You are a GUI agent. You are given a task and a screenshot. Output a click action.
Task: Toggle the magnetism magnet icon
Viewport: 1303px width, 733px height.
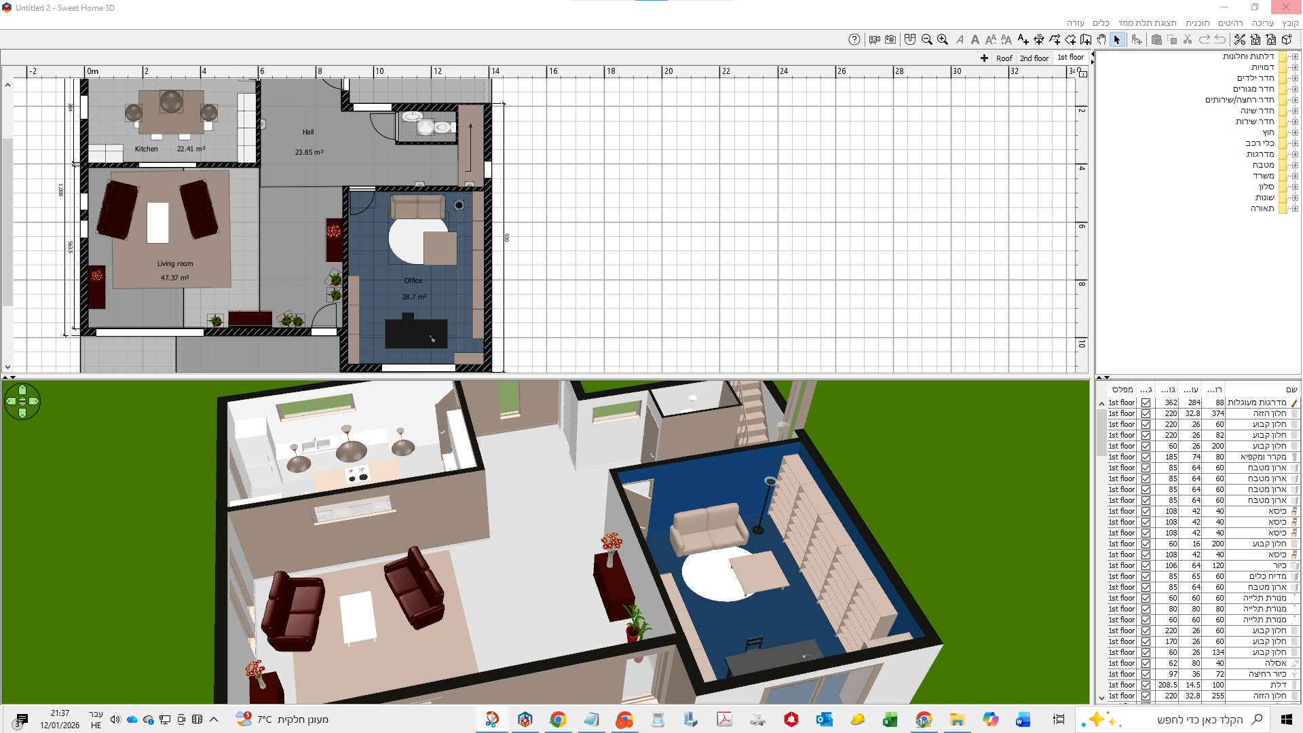pos(910,40)
